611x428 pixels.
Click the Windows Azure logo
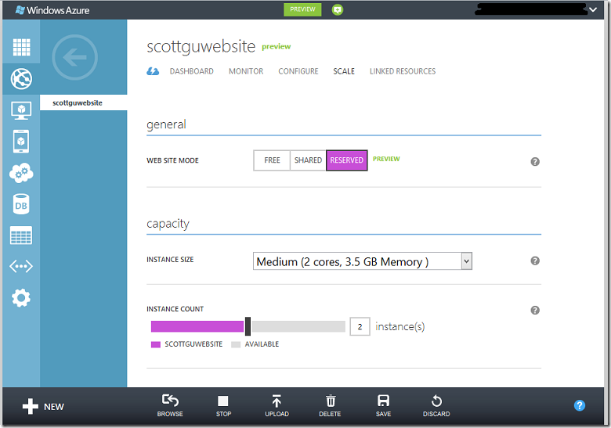click(52, 10)
